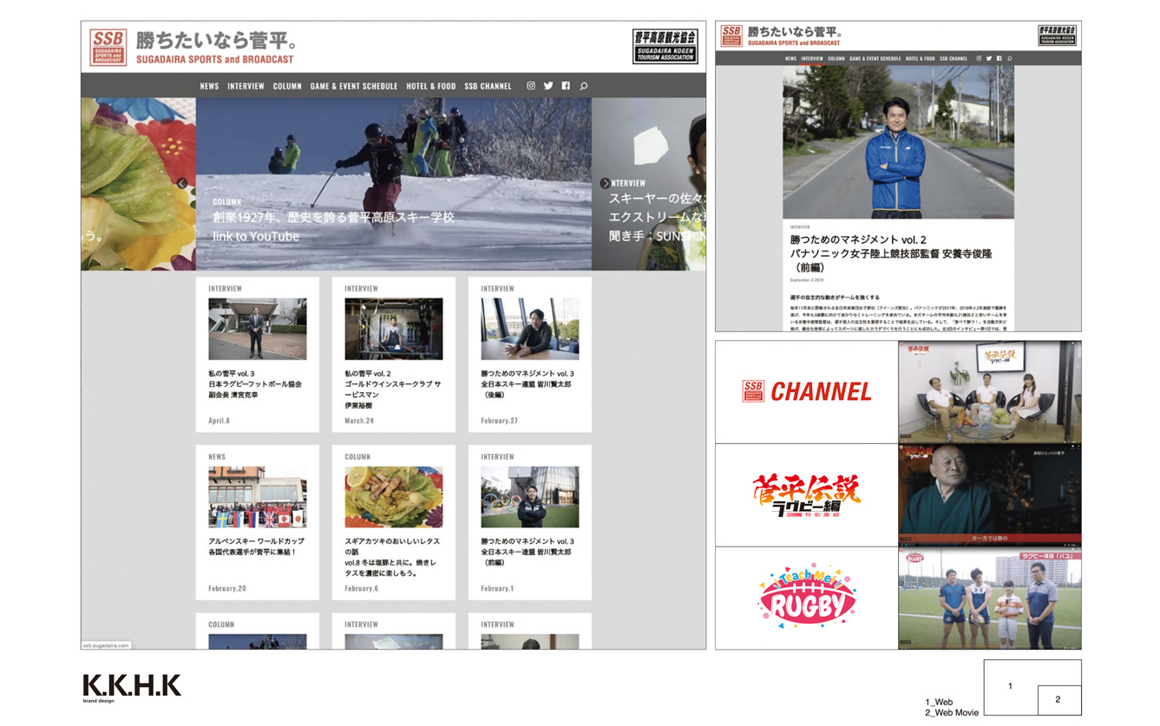Click 'February.27' date text
Screen dimensions: 1160x726
point(499,421)
